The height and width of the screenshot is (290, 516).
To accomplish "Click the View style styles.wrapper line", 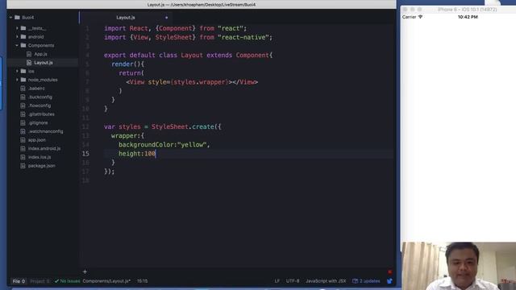I will coord(192,82).
